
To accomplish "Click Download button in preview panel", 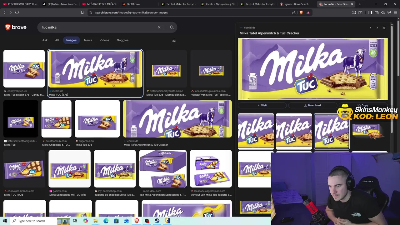I will [x=312, y=105].
